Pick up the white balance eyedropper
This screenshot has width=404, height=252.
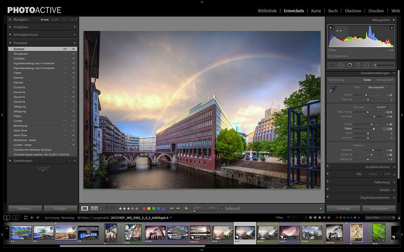[x=333, y=89]
